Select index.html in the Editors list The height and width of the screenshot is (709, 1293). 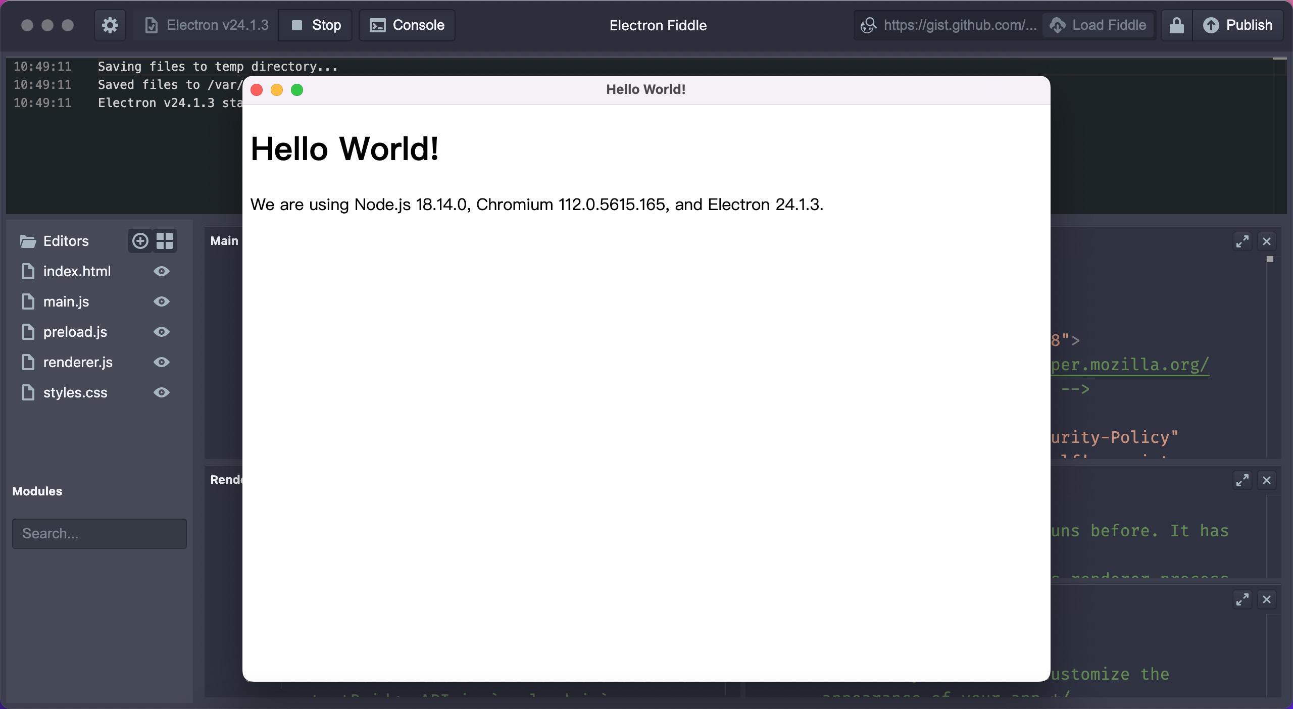click(77, 271)
